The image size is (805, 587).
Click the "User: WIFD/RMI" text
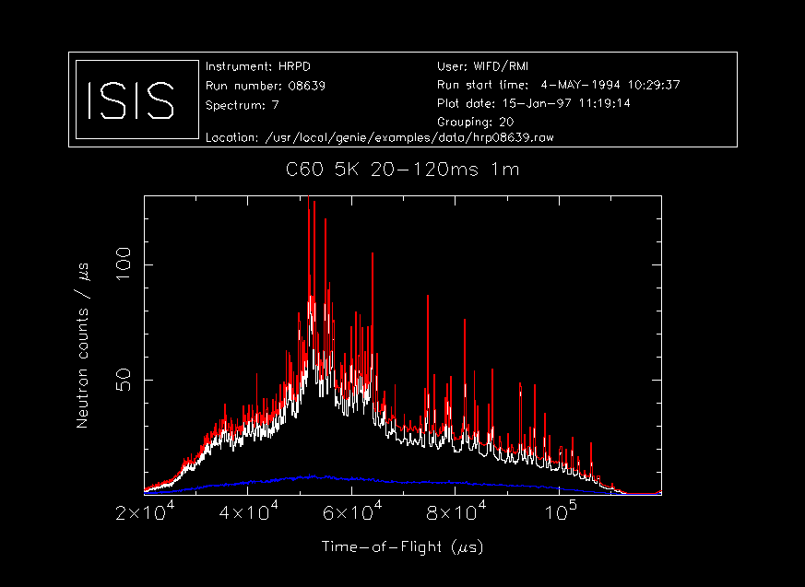(x=482, y=66)
